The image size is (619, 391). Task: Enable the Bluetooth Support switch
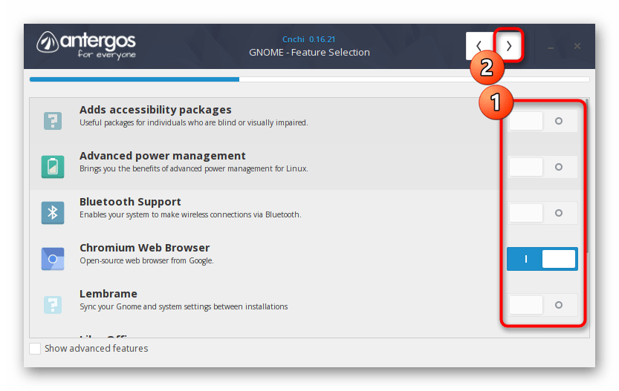coord(542,213)
